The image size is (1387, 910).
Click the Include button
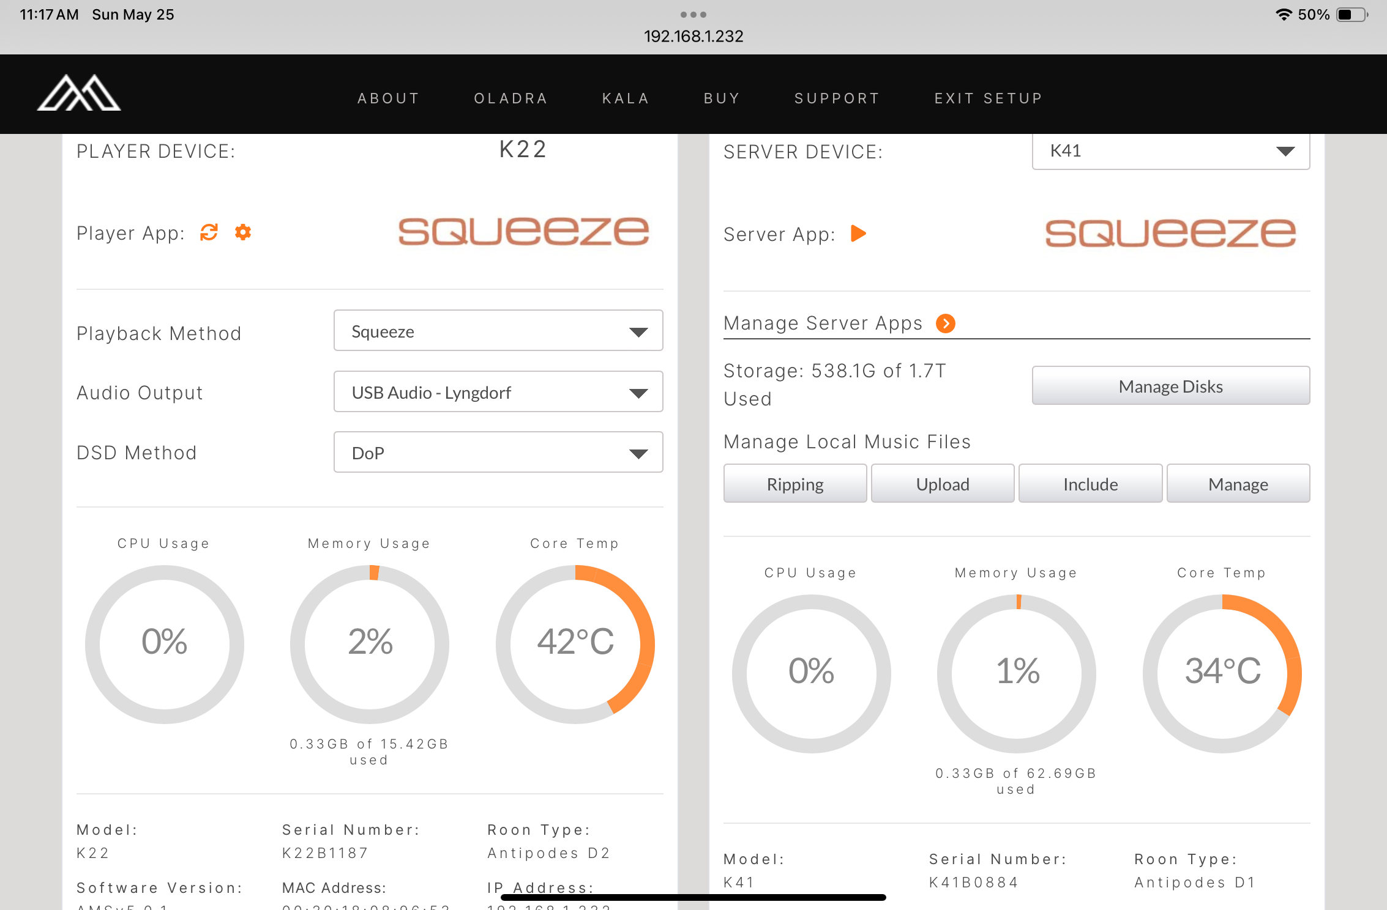coord(1090,484)
